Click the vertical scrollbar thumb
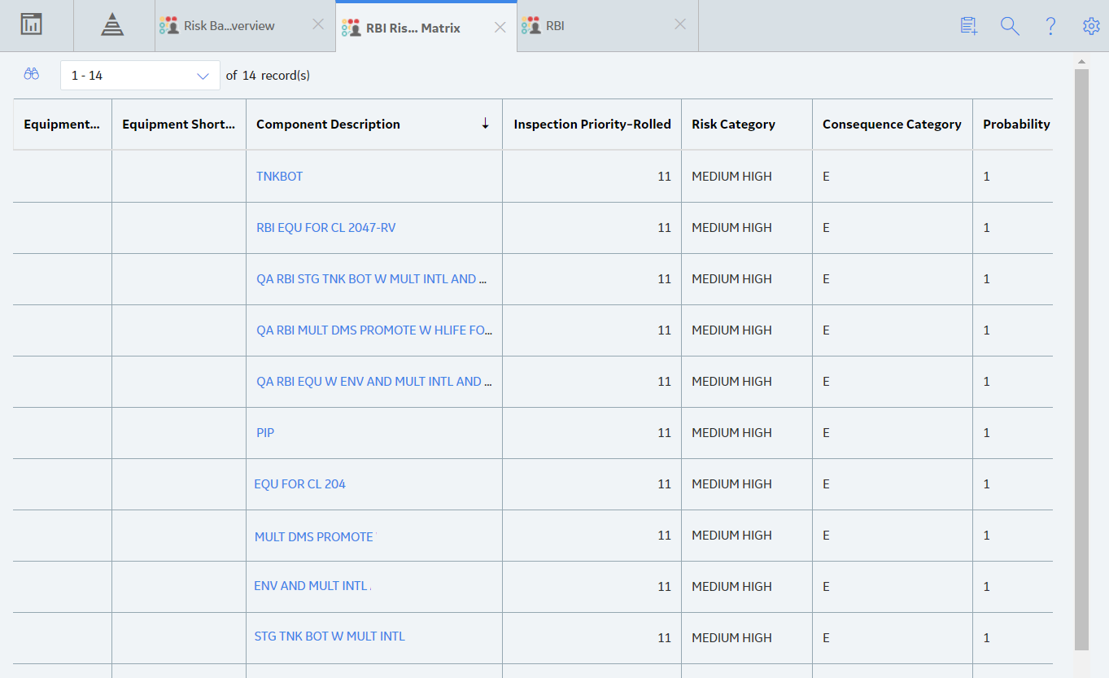 [x=1081, y=359]
